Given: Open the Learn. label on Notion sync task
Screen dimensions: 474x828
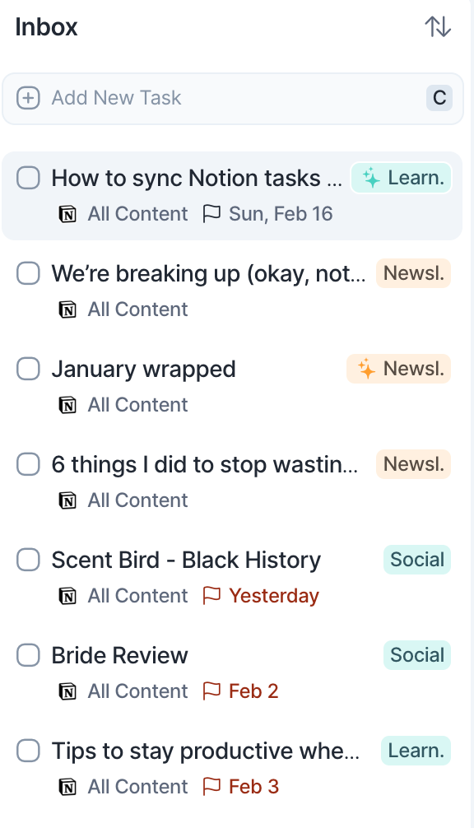Looking at the screenshot, I should tap(401, 178).
